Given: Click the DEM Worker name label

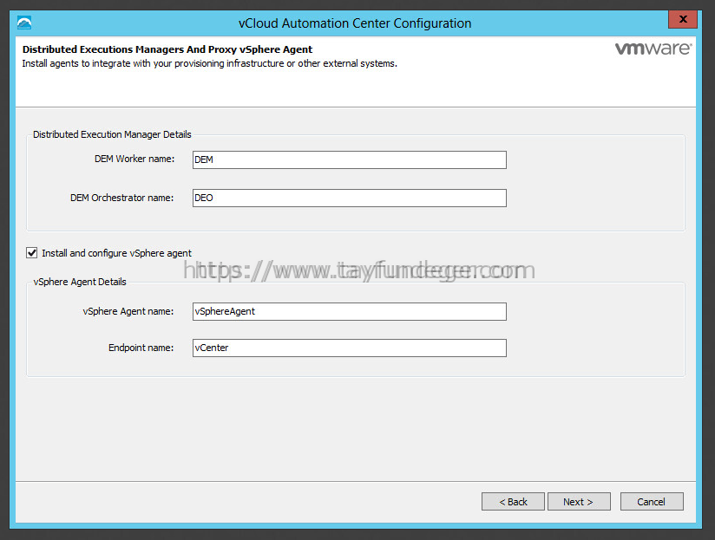Looking at the screenshot, I should coord(134,159).
